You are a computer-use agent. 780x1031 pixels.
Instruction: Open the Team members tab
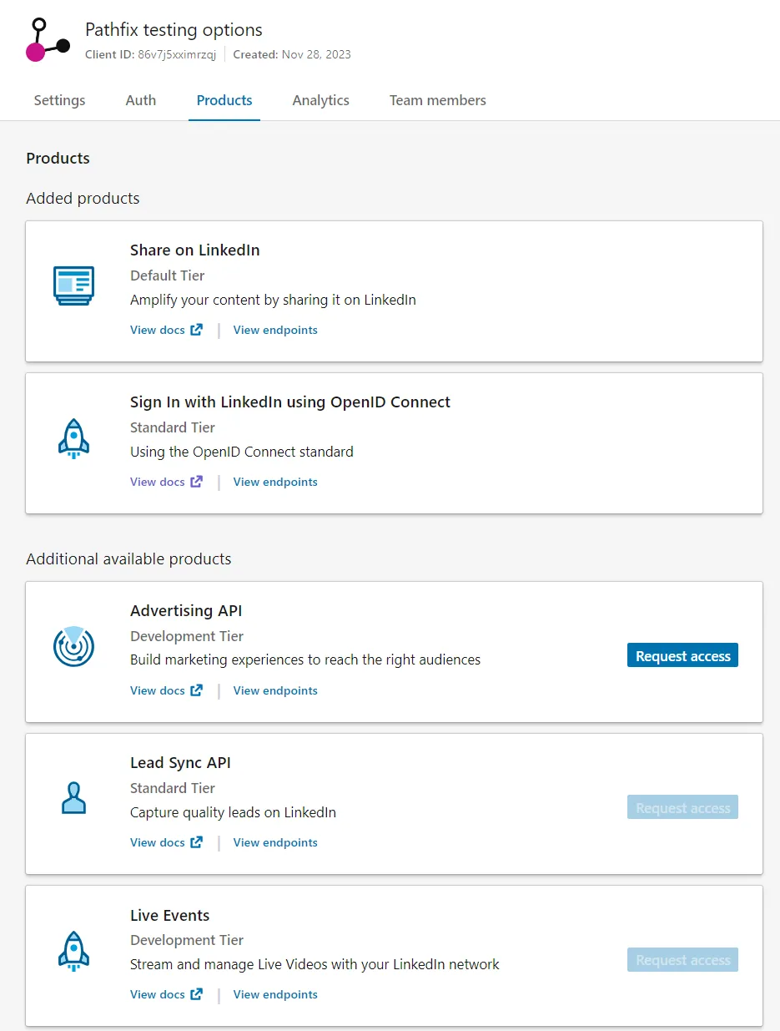438,100
